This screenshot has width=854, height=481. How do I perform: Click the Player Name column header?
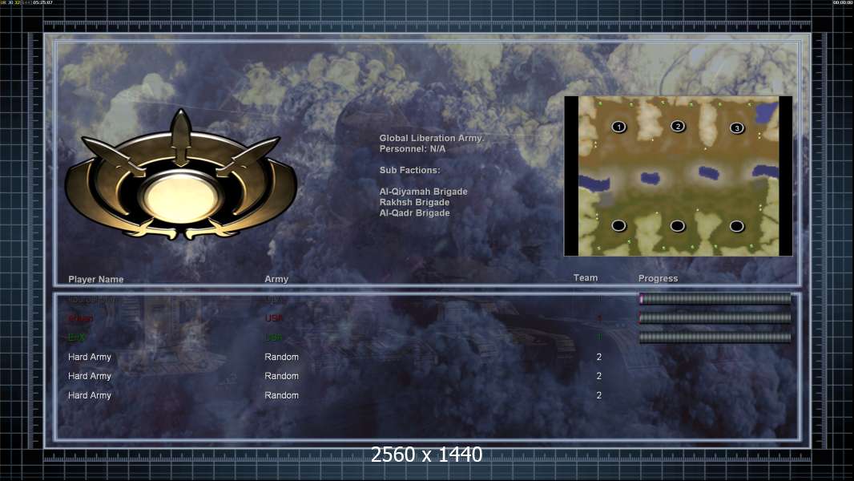[x=96, y=280]
